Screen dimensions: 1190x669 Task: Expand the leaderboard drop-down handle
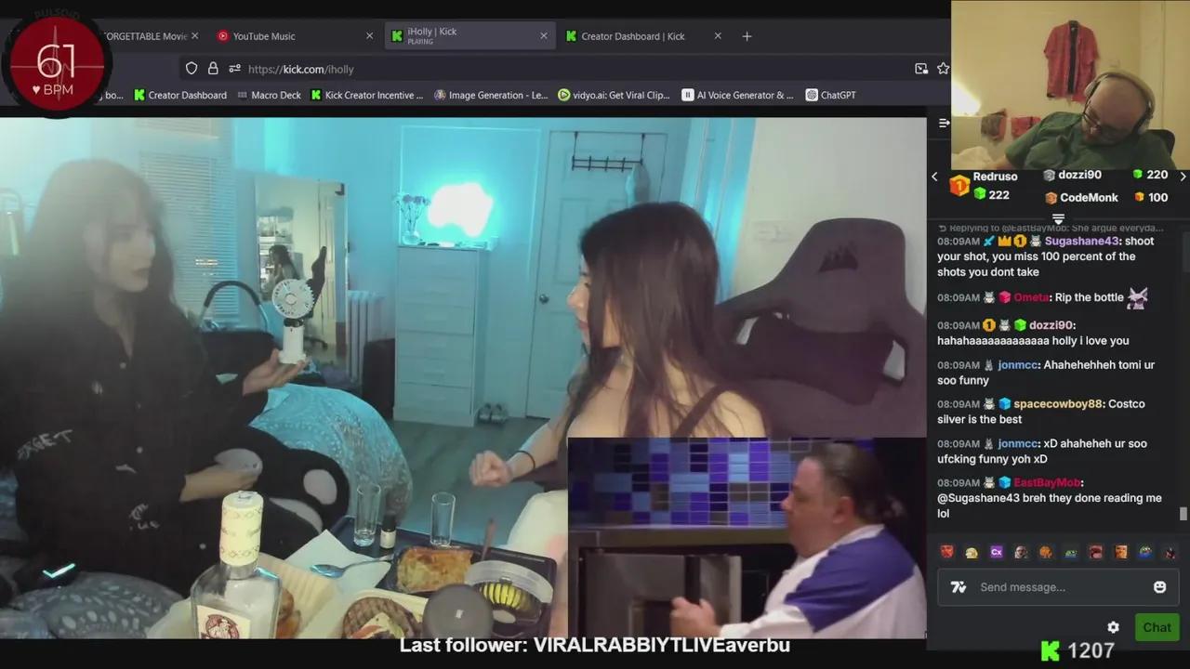pos(1058,218)
